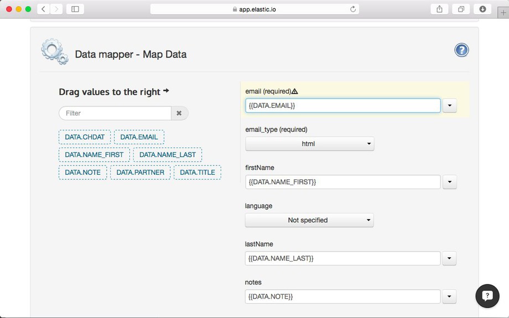
Task: Click the language field label
Action: pyautogui.click(x=258, y=206)
